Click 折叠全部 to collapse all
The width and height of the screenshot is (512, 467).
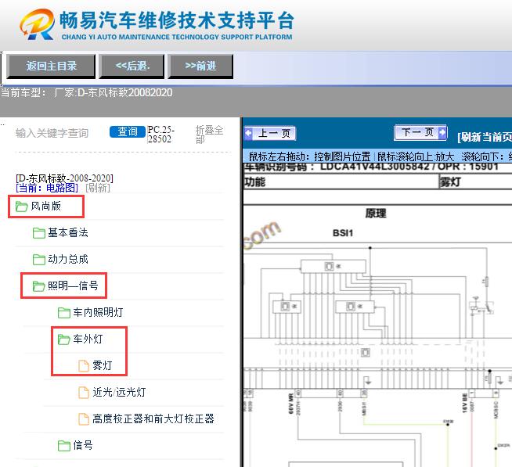click(209, 135)
